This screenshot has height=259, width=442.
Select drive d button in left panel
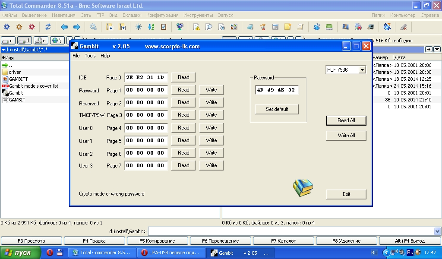[25, 41]
